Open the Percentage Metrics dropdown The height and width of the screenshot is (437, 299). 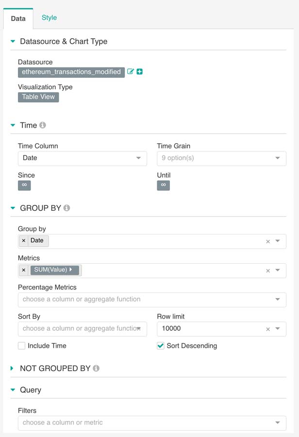point(151,300)
